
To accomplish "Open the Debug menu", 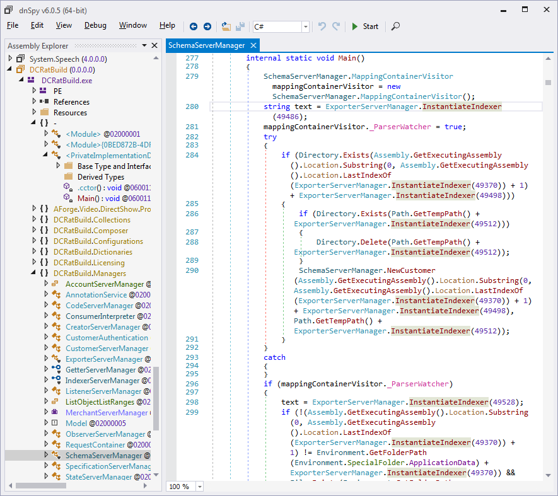I will 95,25.
